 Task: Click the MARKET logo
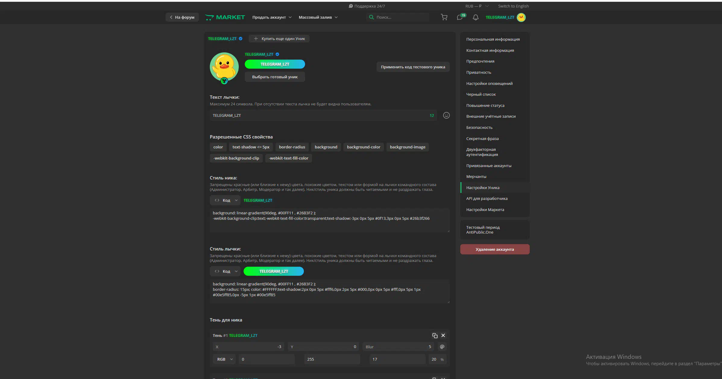pos(225,17)
